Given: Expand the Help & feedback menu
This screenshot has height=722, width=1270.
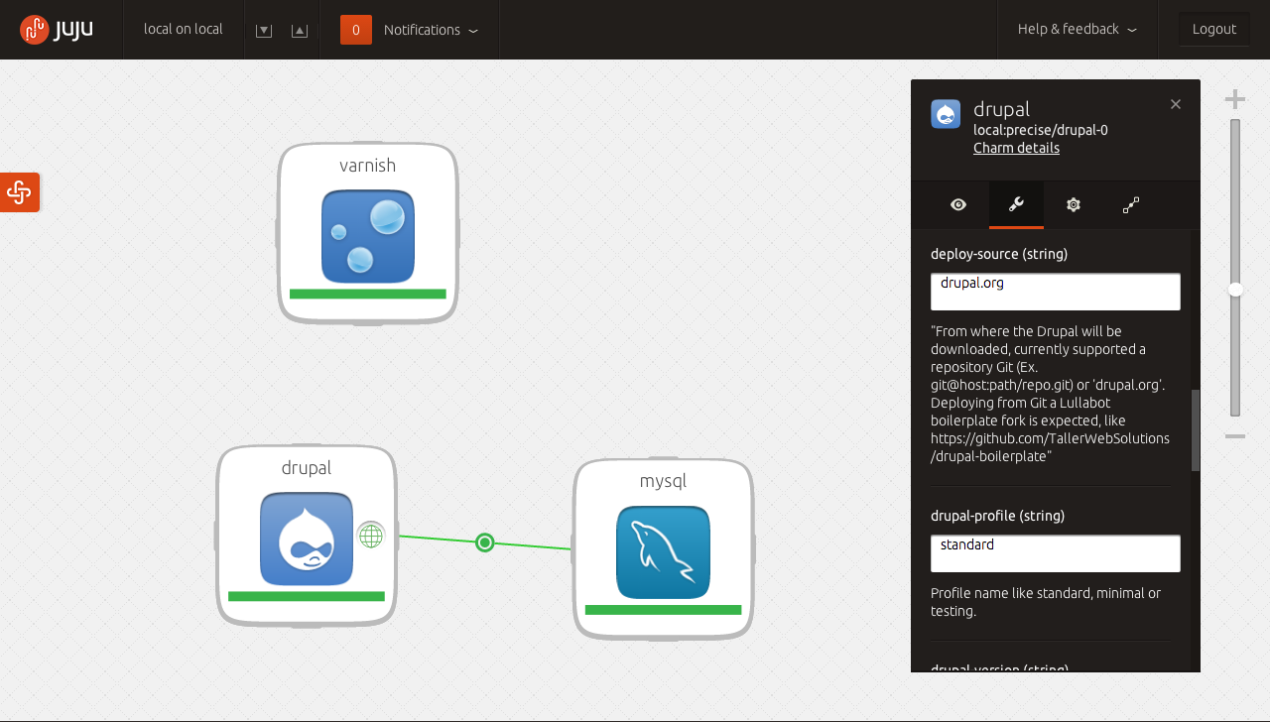Looking at the screenshot, I should pos(1078,30).
